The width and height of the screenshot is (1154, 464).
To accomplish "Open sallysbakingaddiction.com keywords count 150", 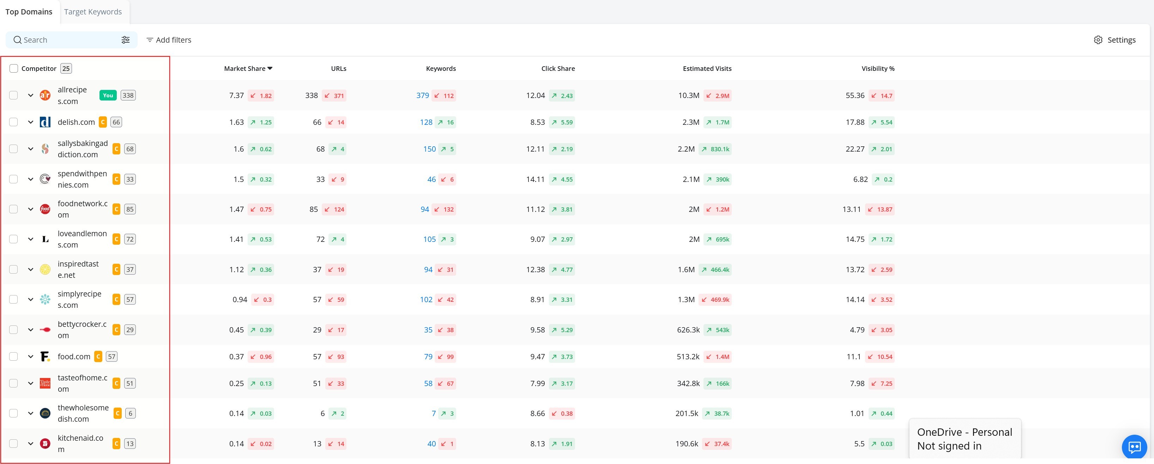I will [x=430, y=149].
